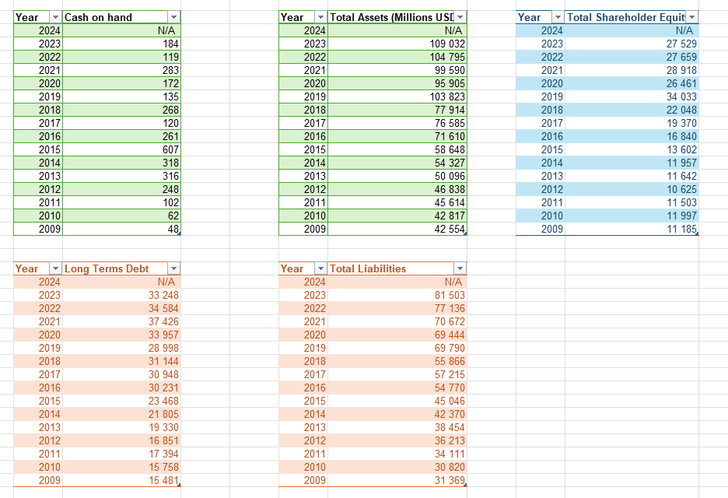This screenshot has height=498, width=728.
Task: Open Year filter dropdown in Cash on hand table
Action: [54, 17]
